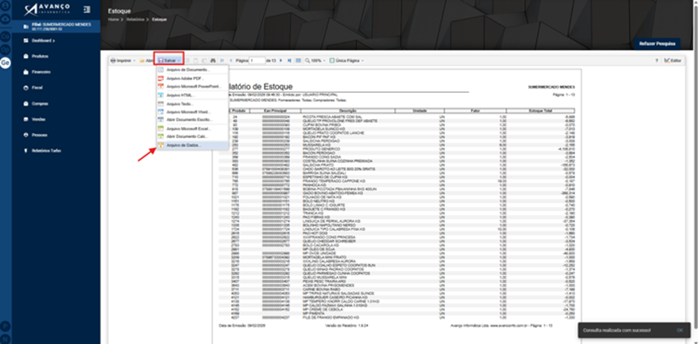Toggle the Salvar dropdown

169,60
